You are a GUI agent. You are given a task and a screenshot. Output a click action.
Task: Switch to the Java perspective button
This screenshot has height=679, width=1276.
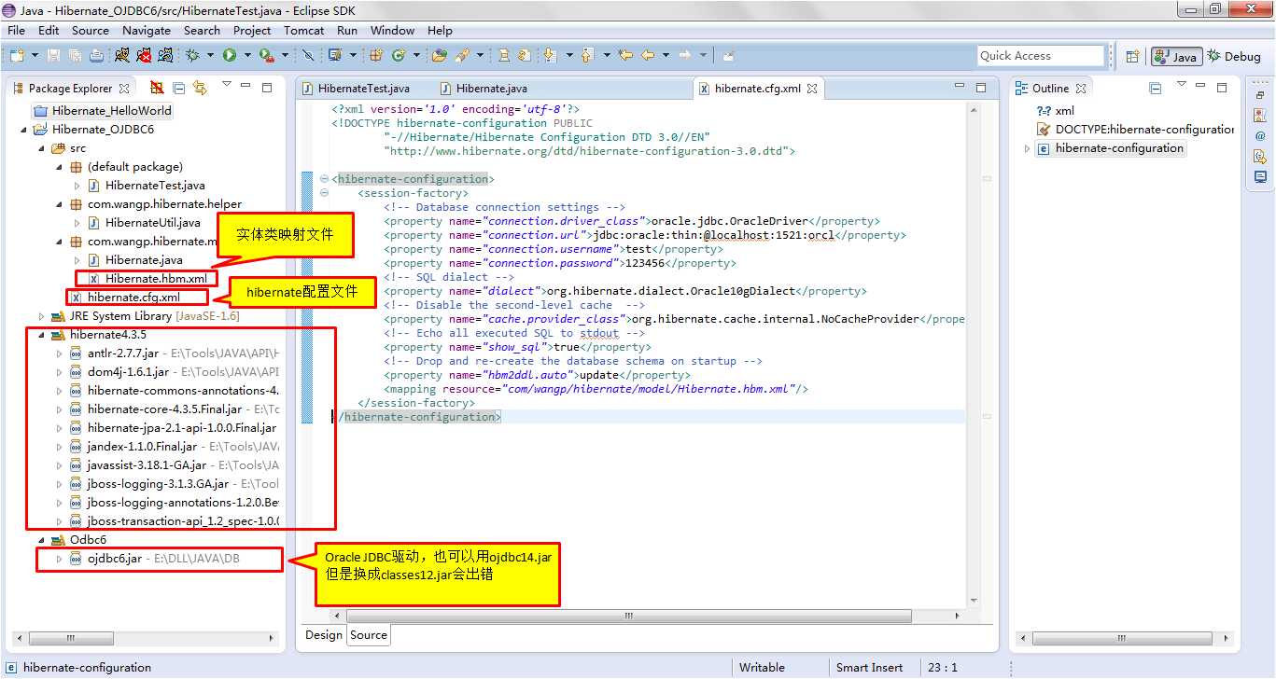click(1176, 56)
